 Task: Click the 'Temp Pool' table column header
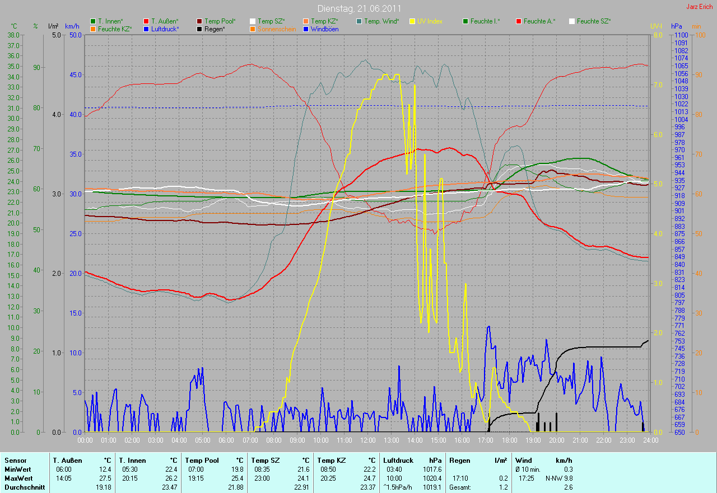click(x=202, y=461)
